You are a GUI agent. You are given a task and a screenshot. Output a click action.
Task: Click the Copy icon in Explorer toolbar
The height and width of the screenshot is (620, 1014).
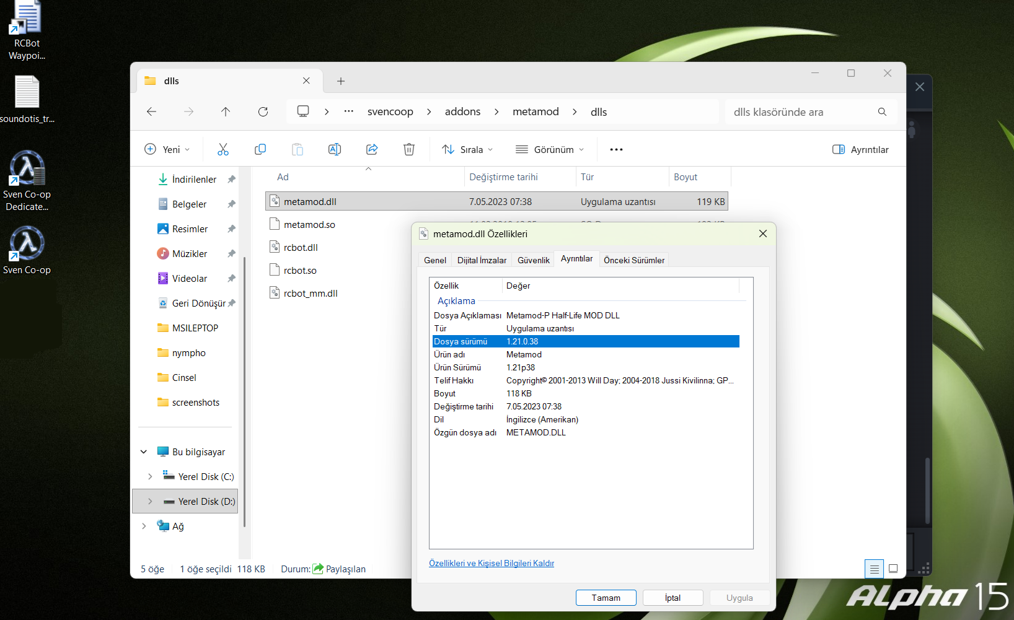(x=260, y=149)
